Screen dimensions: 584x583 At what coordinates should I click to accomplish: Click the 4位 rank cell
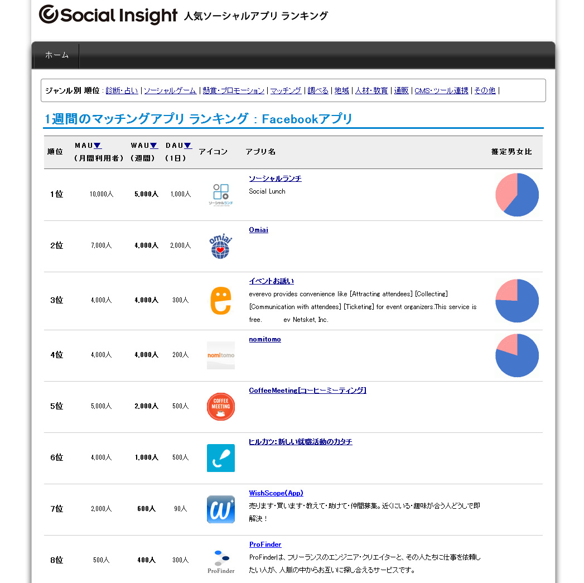point(56,355)
